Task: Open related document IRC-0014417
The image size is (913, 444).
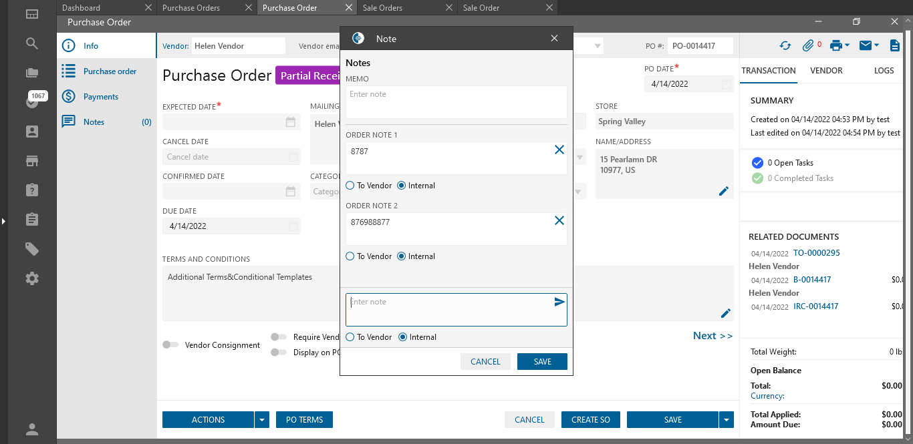Action: pos(815,306)
